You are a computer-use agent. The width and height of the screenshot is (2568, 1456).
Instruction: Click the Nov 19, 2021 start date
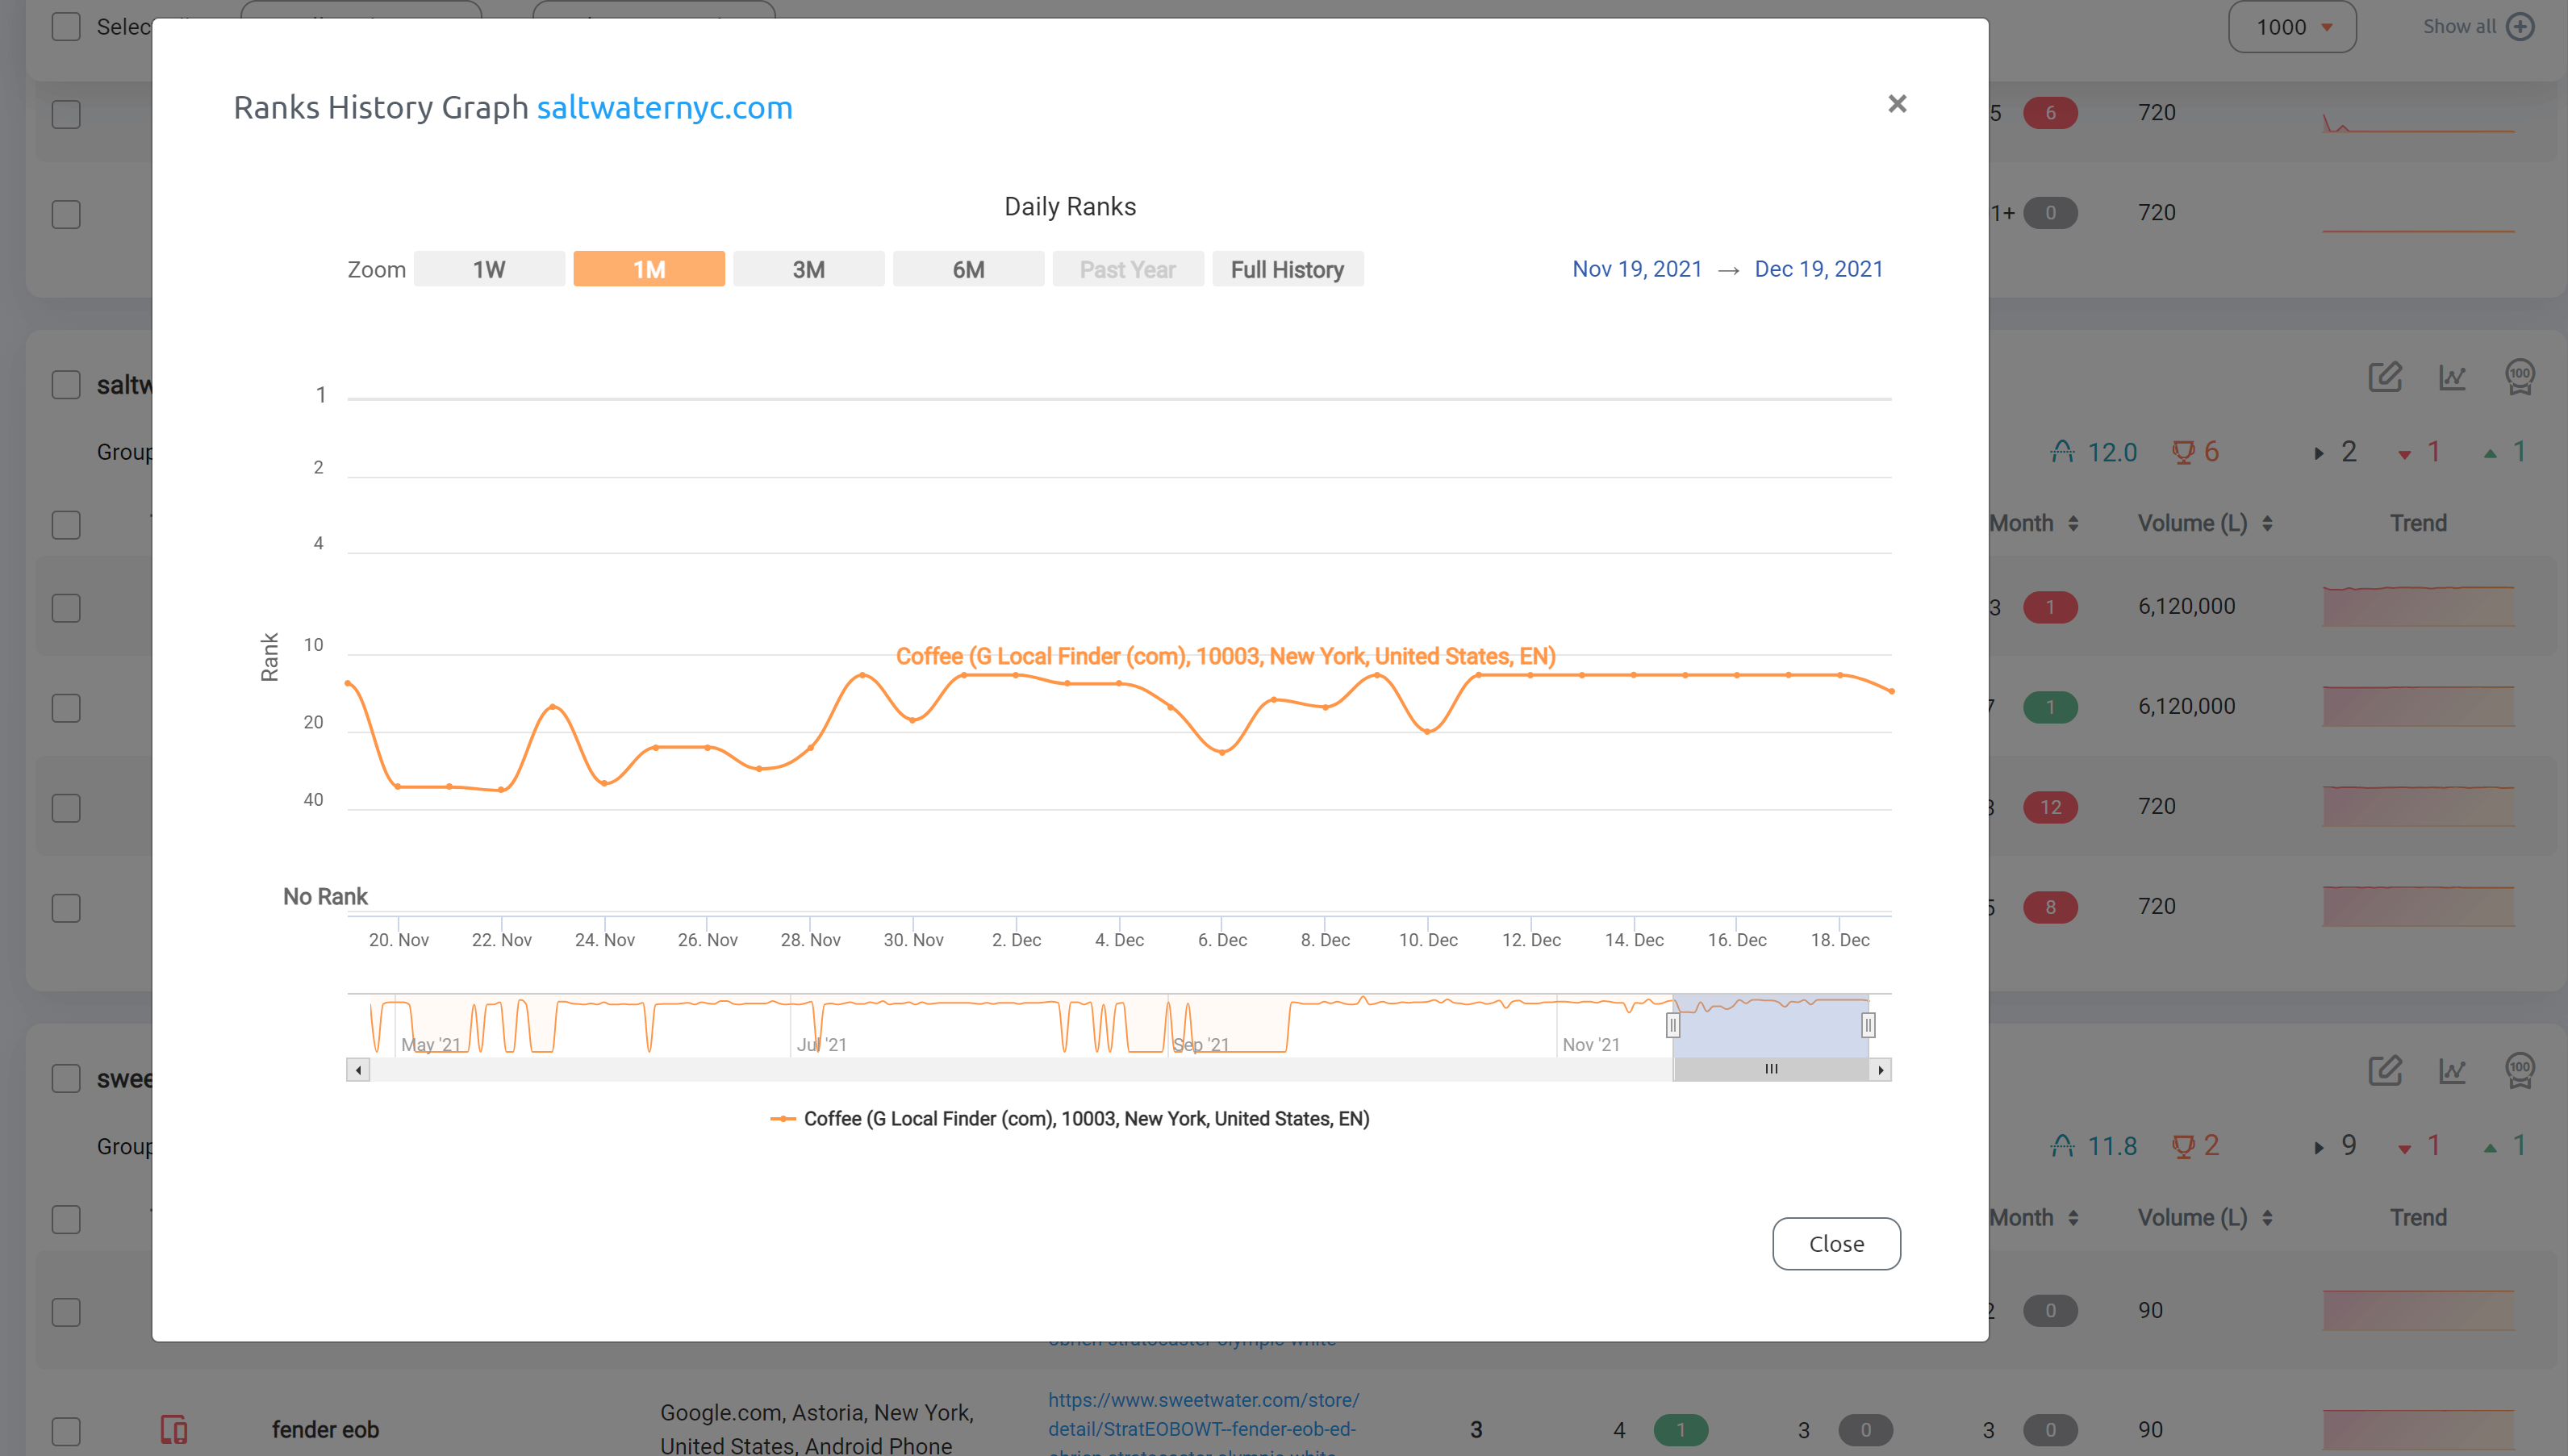click(1636, 269)
